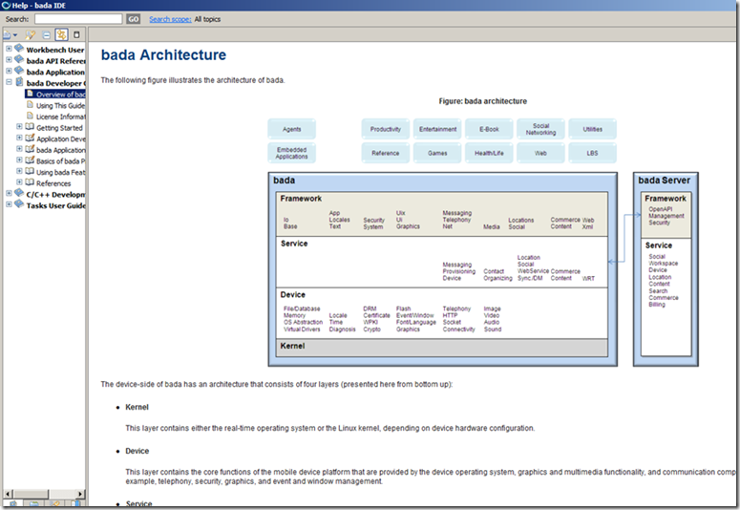Toggle Link with Contents toolbar icon
This screenshot has height=510, width=740.
[x=61, y=35]
